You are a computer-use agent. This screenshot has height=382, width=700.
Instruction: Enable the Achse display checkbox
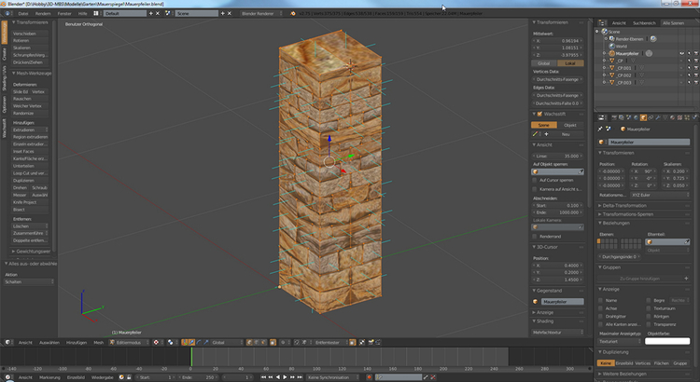[x=601, y=308]
